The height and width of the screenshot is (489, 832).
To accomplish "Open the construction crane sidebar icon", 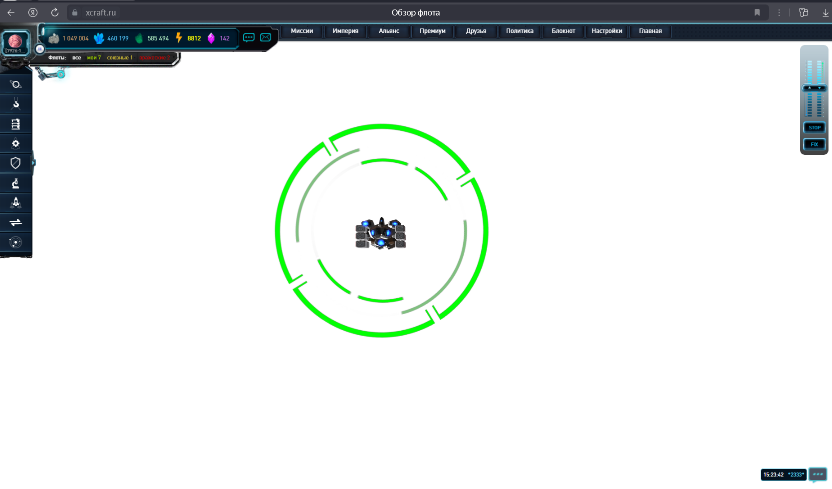I will [x=15, y=104].
